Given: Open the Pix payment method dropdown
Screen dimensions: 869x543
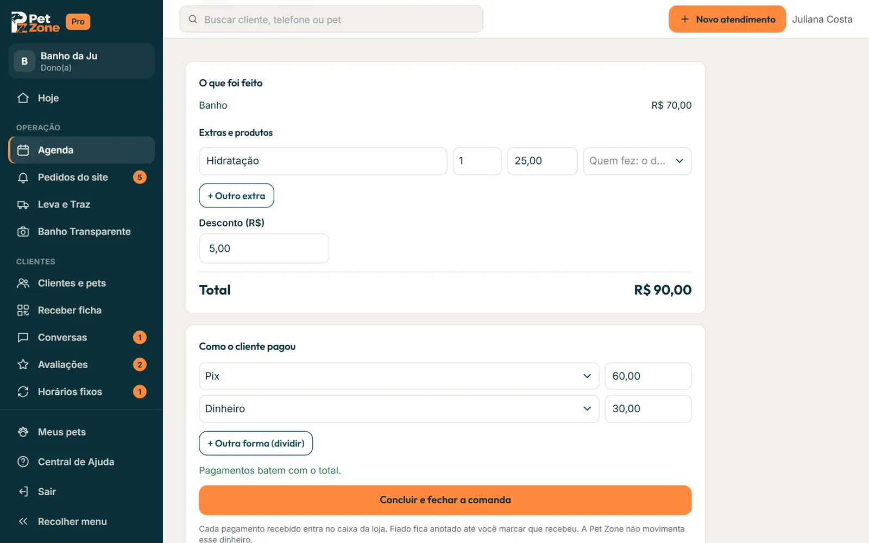Looking at the screenshot, I should pyautogui.click(x=399, y=376).
